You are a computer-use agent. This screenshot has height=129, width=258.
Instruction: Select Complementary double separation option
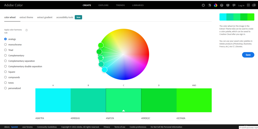tap(6, 66)
